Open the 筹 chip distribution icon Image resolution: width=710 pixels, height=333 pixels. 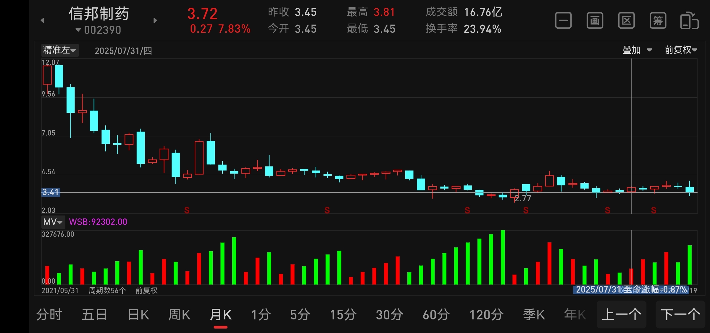coord(658,21)
